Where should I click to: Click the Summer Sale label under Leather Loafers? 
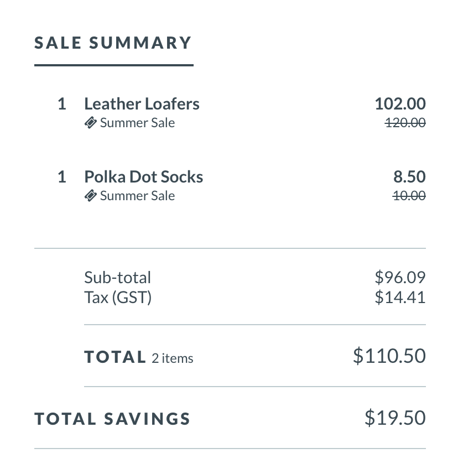[137, 123]
